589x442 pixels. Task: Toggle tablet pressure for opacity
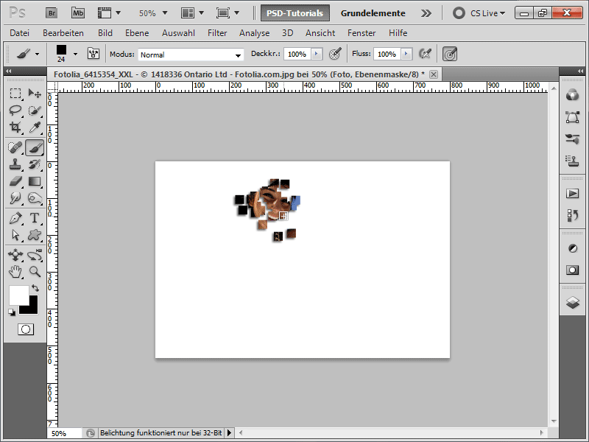(x=335, y=54)
